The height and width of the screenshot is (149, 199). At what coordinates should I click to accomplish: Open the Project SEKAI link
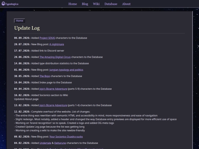coord(47,38)
